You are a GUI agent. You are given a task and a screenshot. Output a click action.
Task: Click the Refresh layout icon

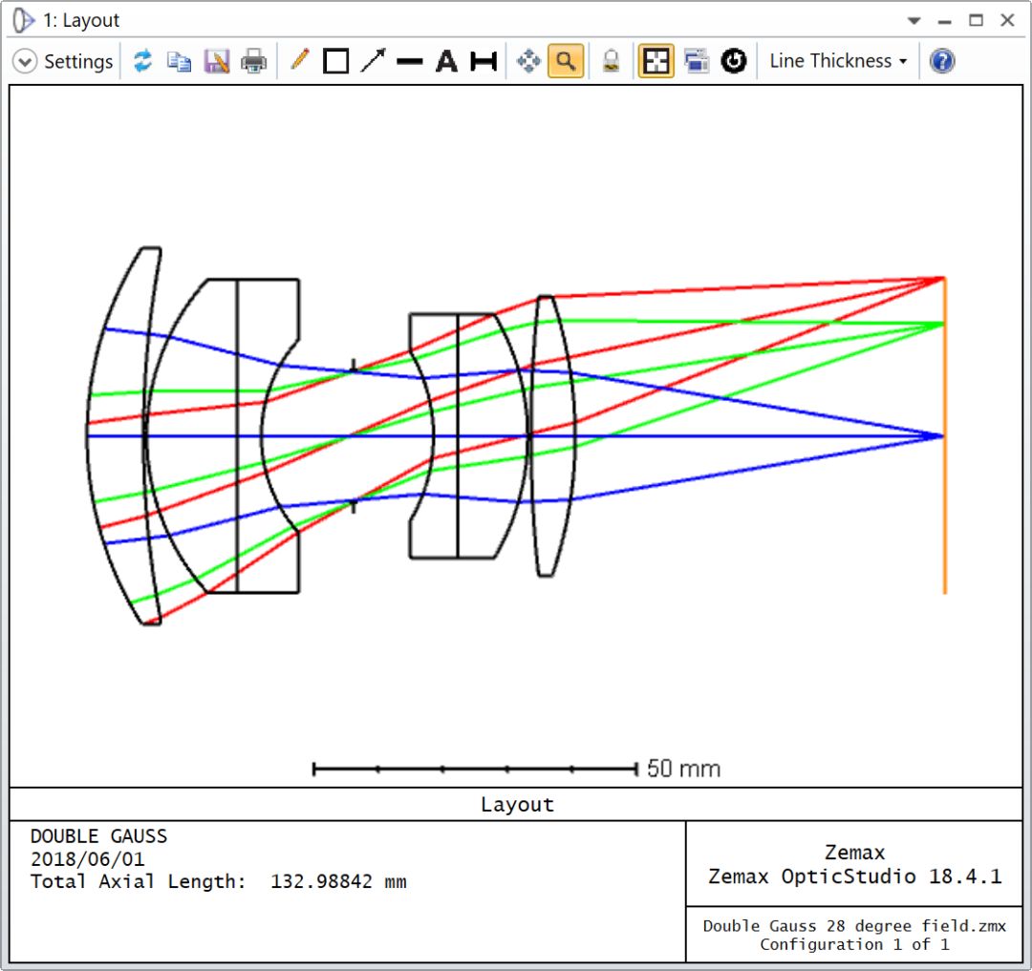[x=143, y=61]
